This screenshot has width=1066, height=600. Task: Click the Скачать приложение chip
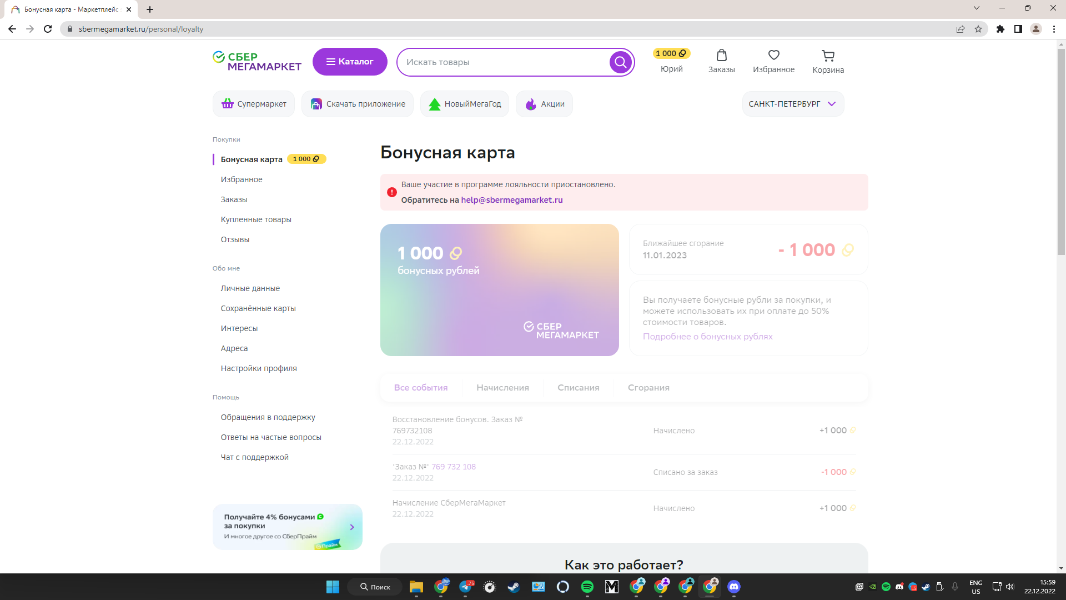point(358,104)
